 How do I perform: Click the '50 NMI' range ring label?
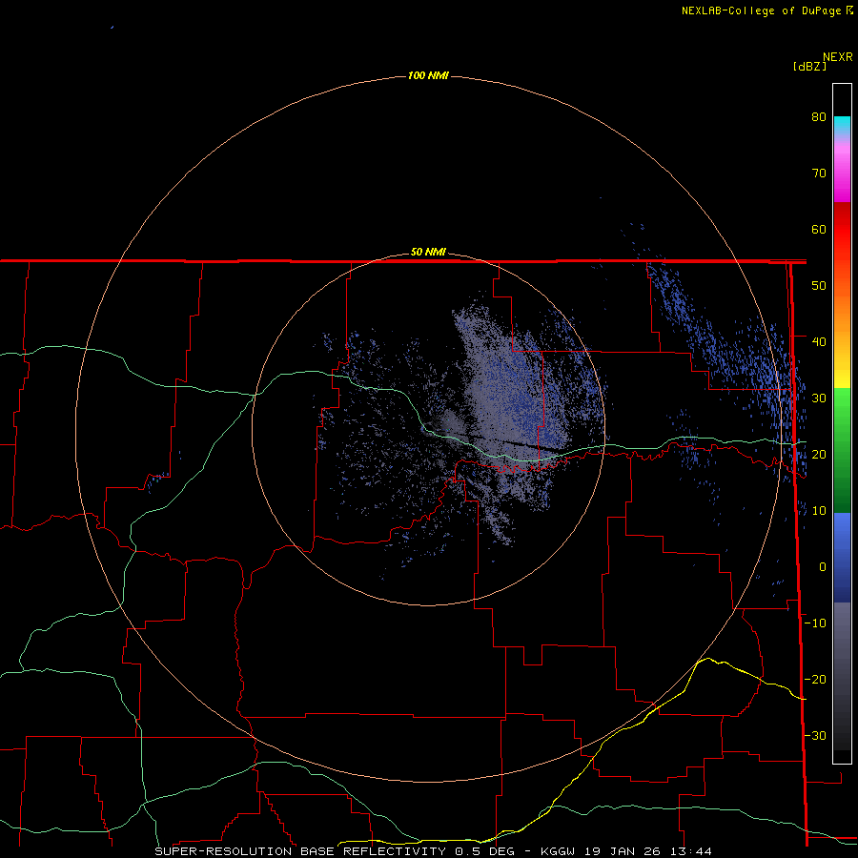[x=428, y=253]
